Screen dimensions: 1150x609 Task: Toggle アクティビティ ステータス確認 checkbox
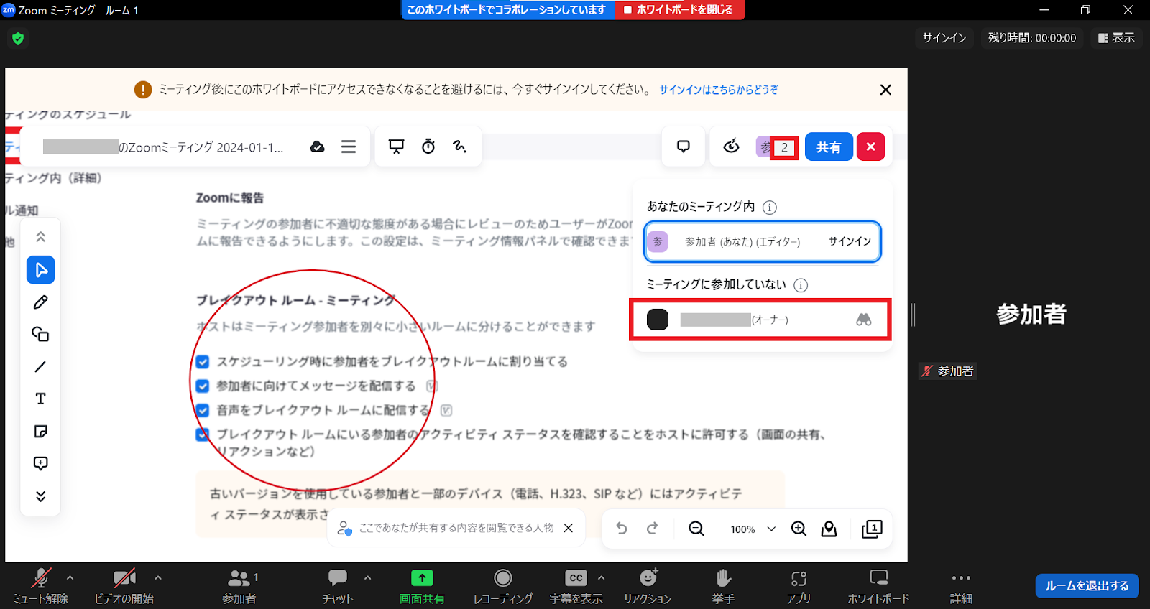pos(203,434)
